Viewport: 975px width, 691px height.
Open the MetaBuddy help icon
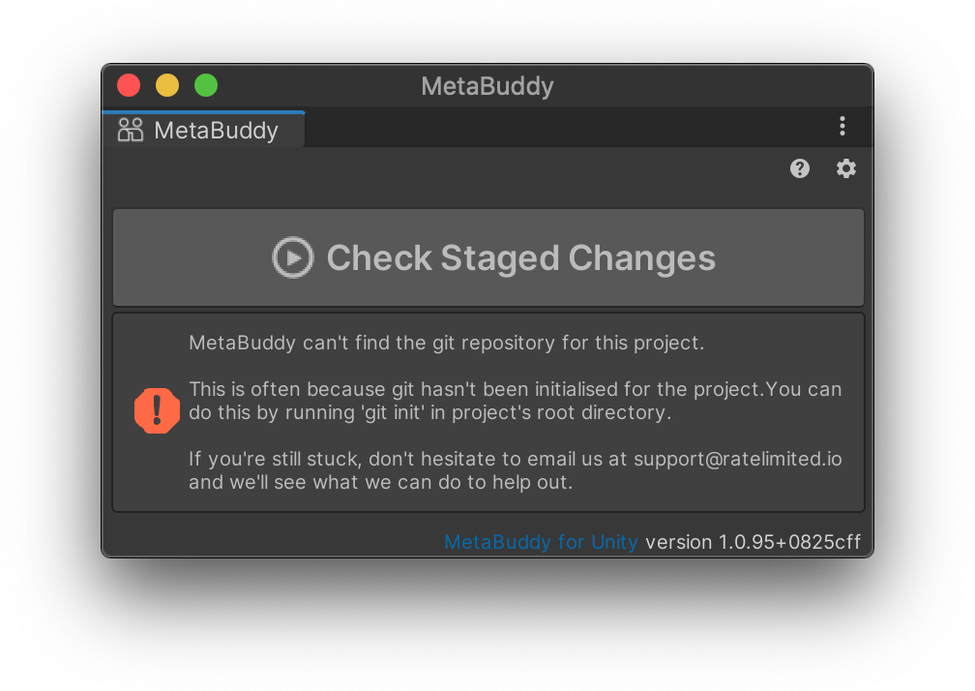[x=799, y=168]
